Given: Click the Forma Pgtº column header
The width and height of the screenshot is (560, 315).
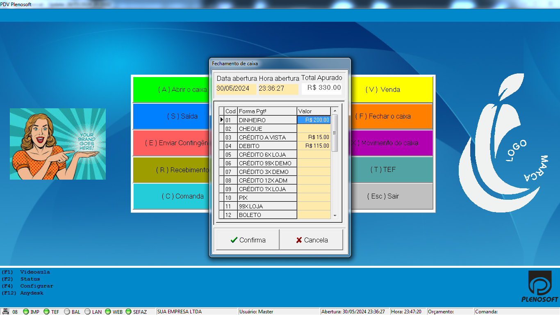Looking at the screenshot, I should 267,111.
